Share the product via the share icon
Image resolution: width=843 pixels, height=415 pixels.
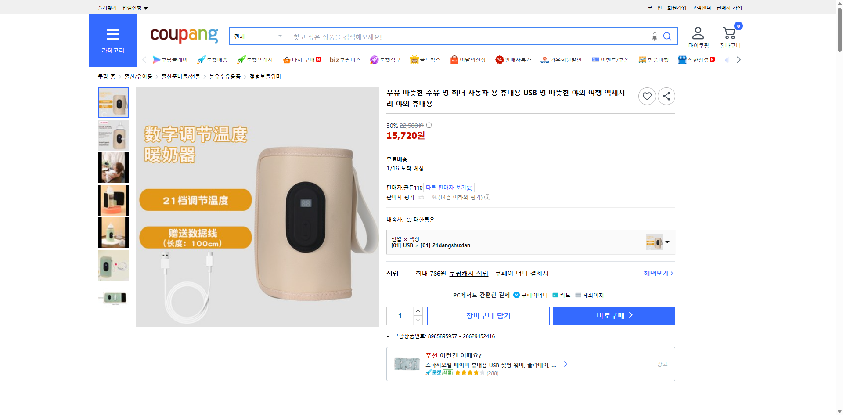click(666, 96)
